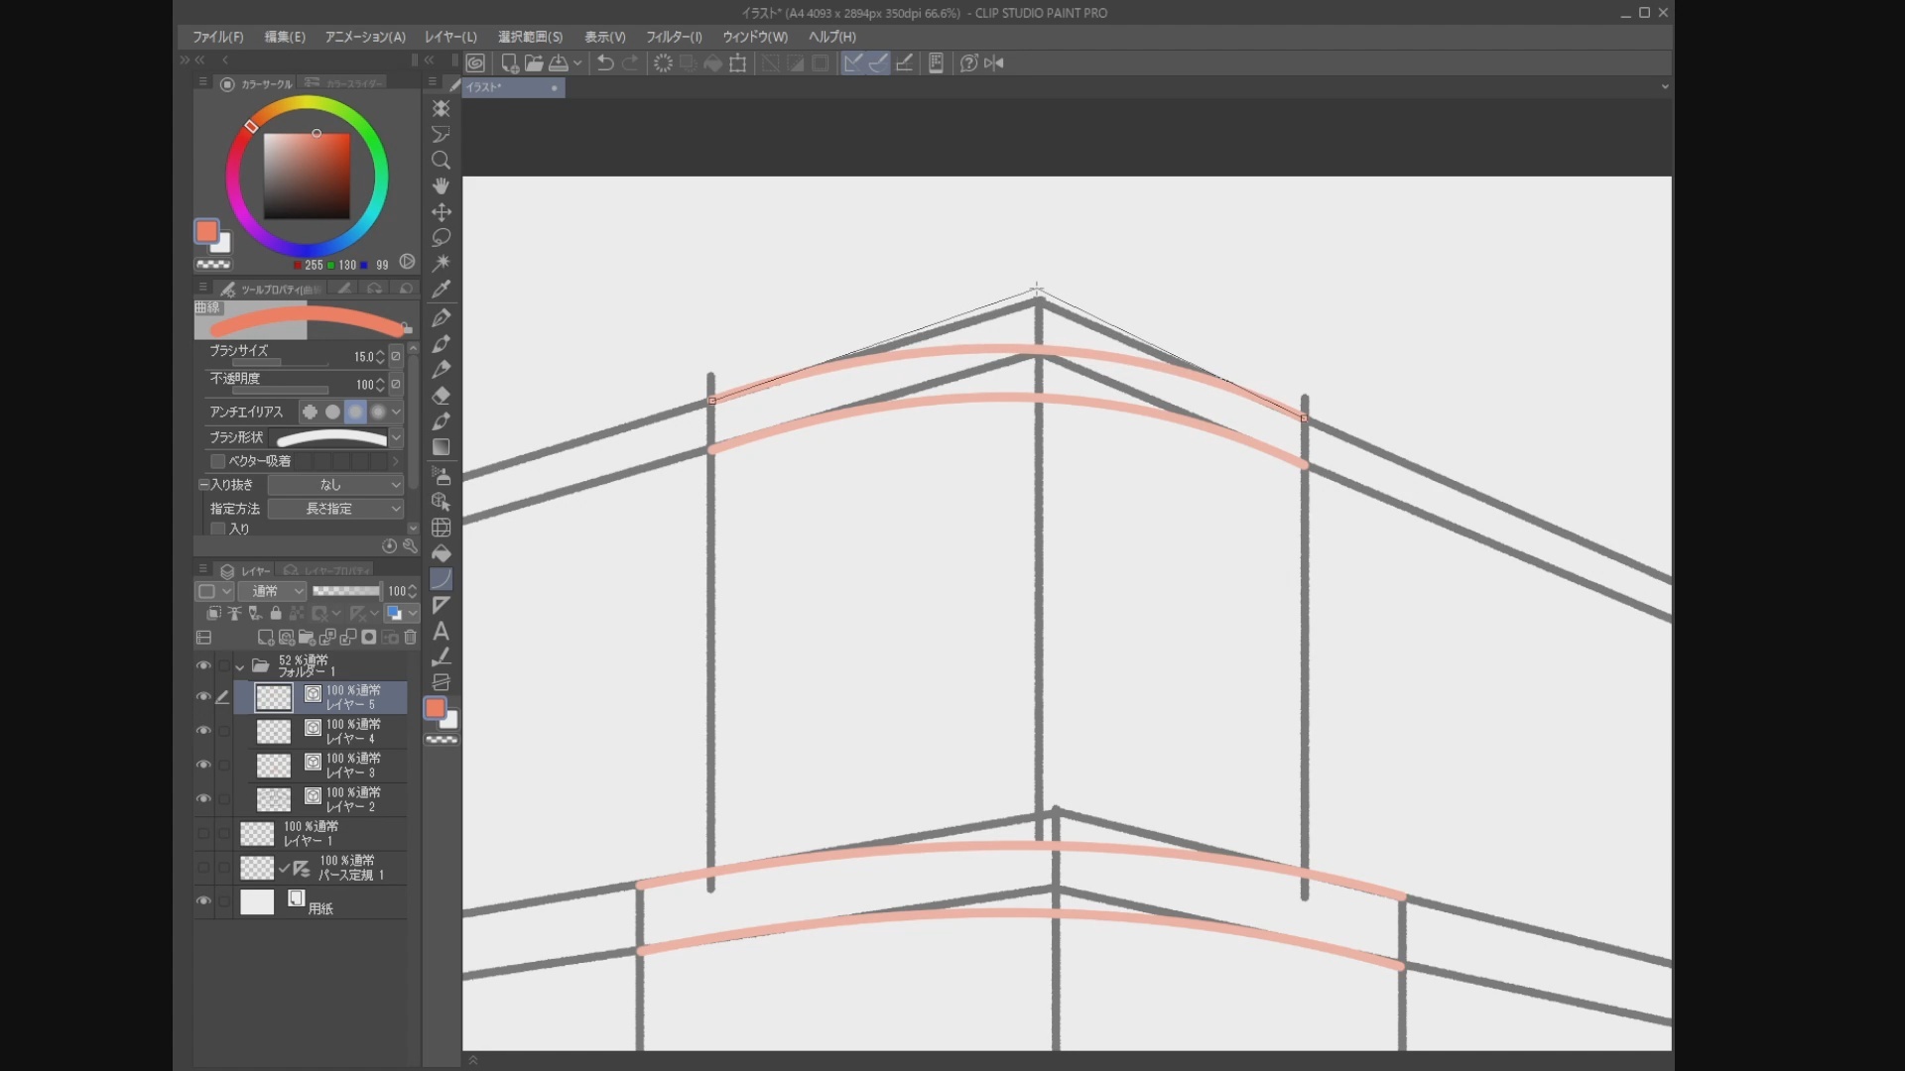The image size is (1905, 1071).
Task: Select the Gradient tool
Action: 442,447
